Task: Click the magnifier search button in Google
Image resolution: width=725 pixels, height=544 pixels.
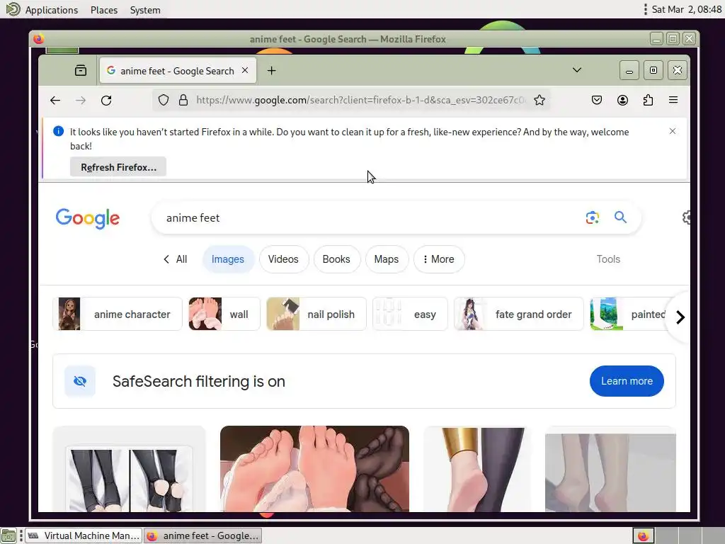Action: 620,217
